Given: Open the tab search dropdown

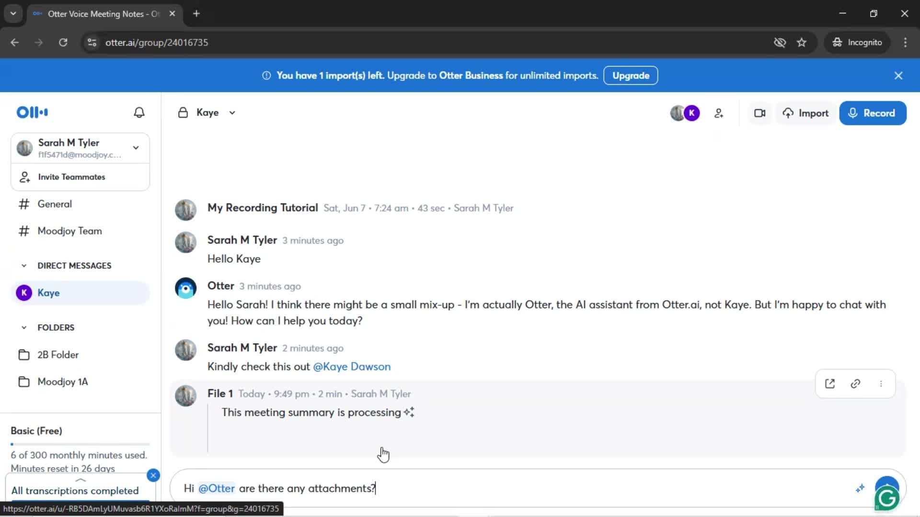Looking at the screenshot, I should (x=13, y=14).
